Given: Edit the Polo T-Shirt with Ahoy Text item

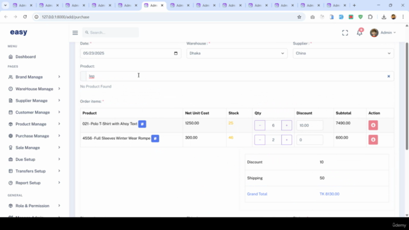Looking at the screenshot, I should tap(142, 124).
